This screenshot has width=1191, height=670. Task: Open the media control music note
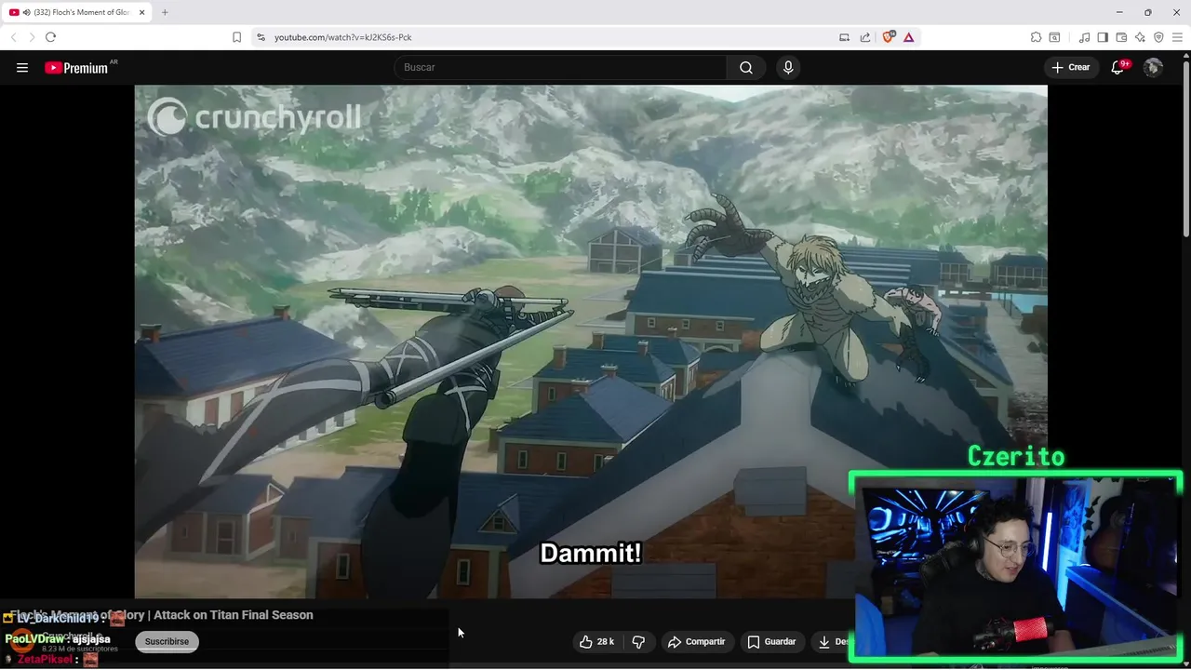click(1084, 37)
